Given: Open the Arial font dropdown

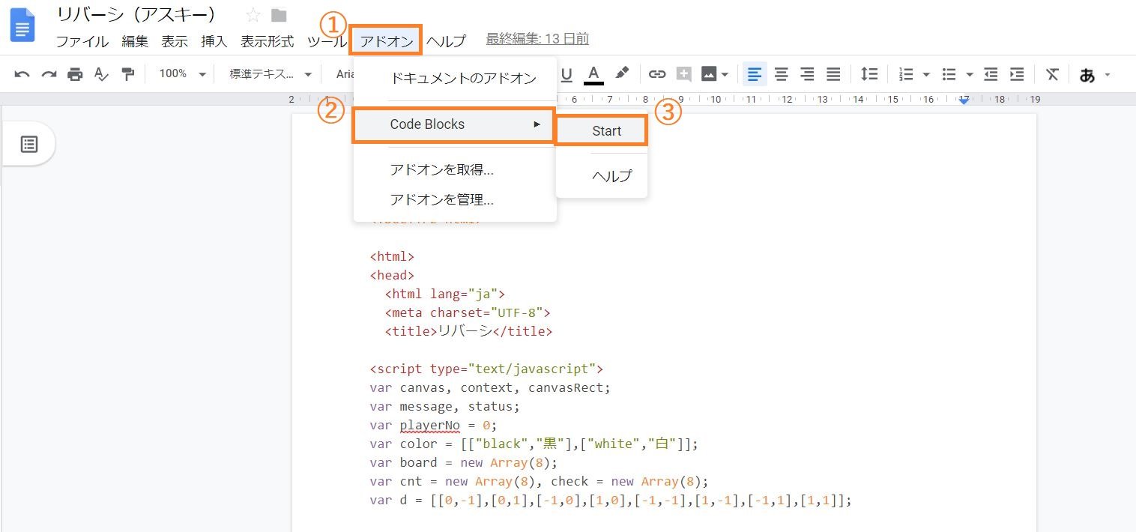Looking at the screenshot, I should pos(343,74).
